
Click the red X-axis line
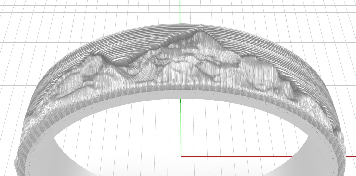[x=236, y=156]
